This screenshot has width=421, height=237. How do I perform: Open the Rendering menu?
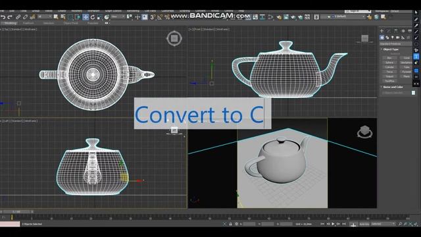coord(133,11)
